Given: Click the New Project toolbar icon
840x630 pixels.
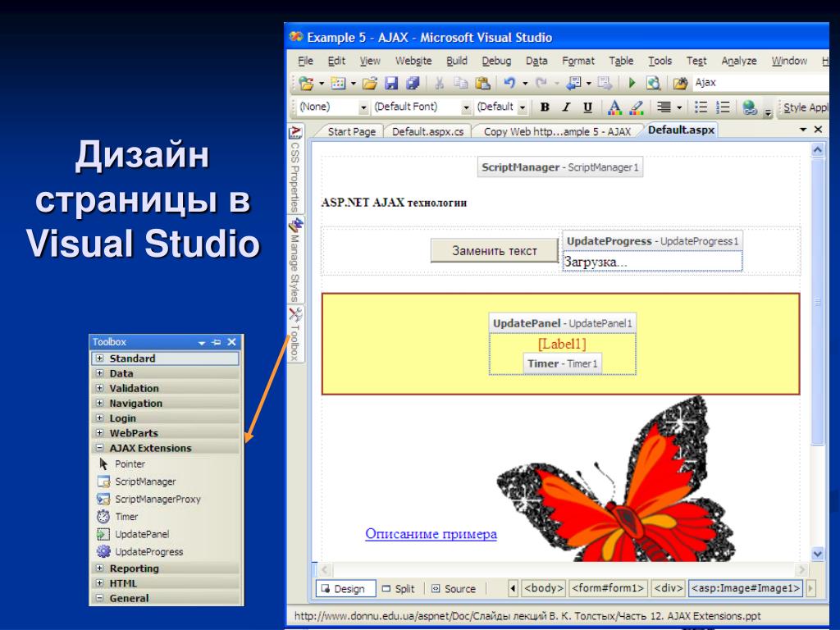Looking at the screenshot, I should pos(307,83).
